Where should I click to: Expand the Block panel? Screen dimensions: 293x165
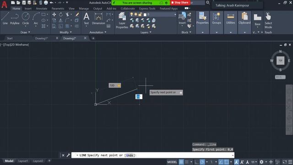[x=186, y=32]
